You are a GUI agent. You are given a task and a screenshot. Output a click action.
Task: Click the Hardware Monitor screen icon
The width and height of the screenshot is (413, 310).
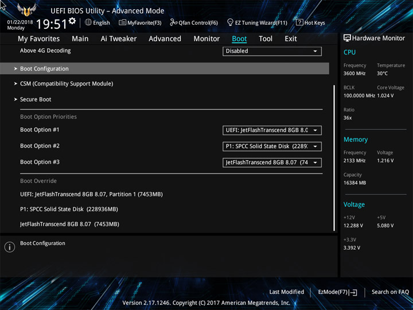pos(347,38)
